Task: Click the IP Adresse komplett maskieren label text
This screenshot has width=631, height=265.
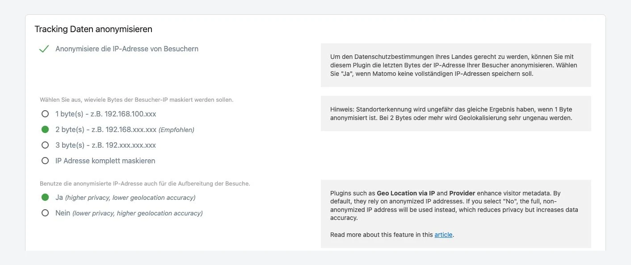Action: [105, 161]
